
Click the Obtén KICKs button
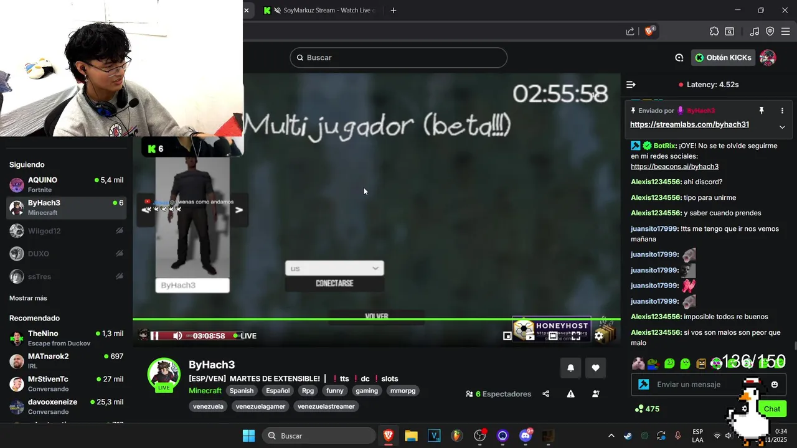pyautogui.click(x=723, y=58)
